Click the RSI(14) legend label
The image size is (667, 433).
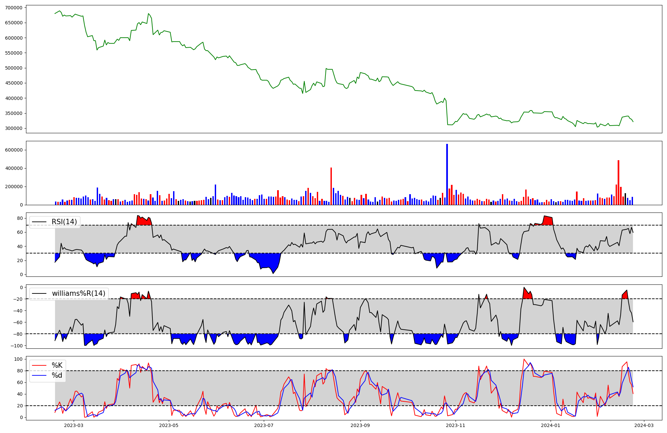tap(64, 222)
